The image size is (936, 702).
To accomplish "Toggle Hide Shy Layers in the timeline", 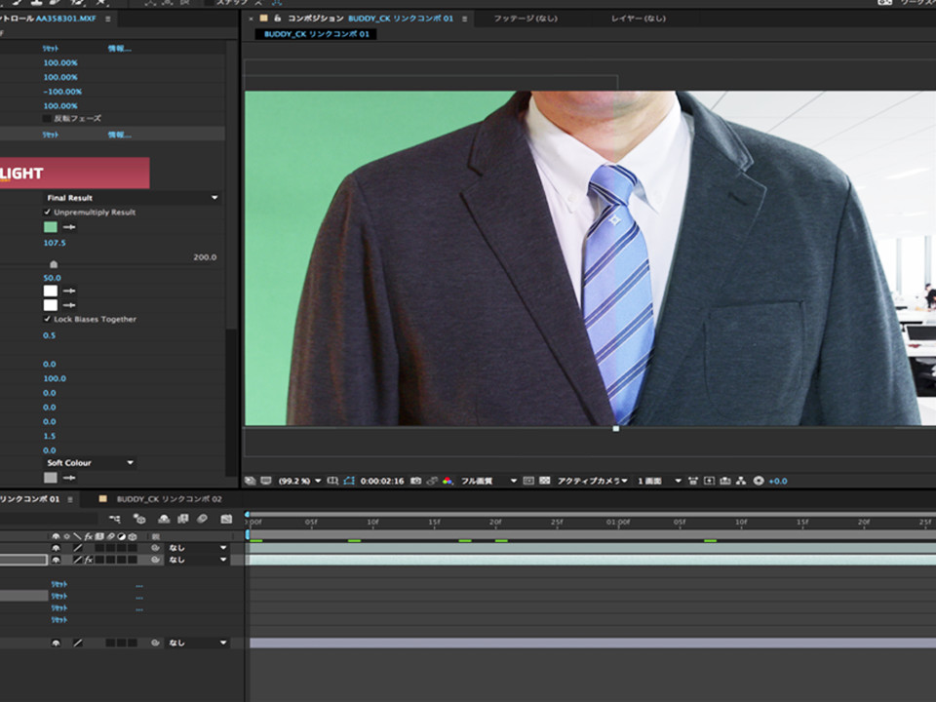I will pyautogui.click(x=164, y=519).
